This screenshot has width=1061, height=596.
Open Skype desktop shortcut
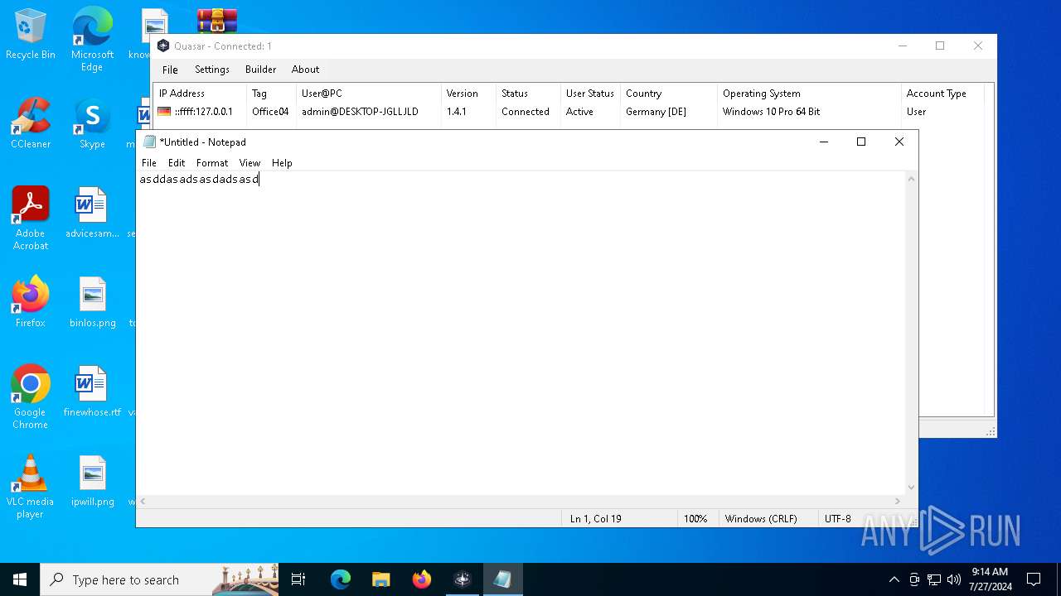click(92, 123)
